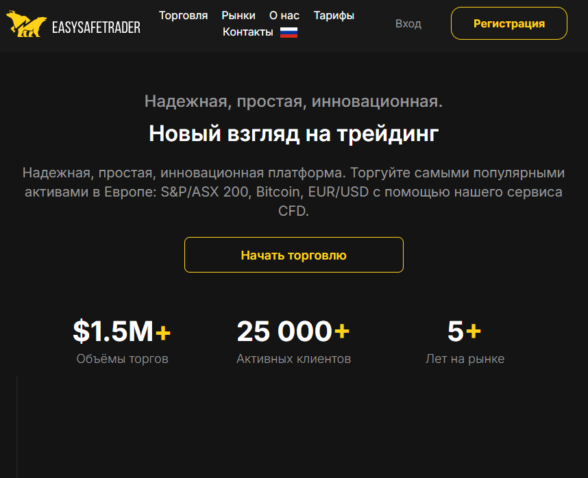588x478 pixels.
Task: Click the Активных клиентов label
Action: [x=293, y=359]
